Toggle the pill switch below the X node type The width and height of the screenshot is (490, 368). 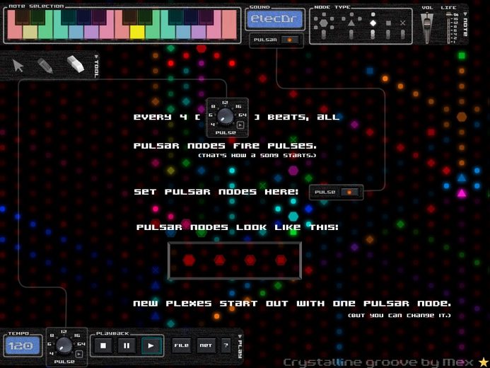pos(403,35)
